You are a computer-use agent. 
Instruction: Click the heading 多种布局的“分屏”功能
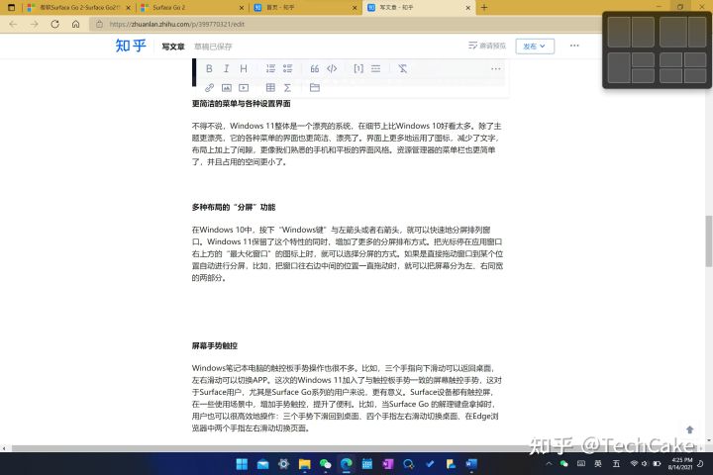pos(234,207)
